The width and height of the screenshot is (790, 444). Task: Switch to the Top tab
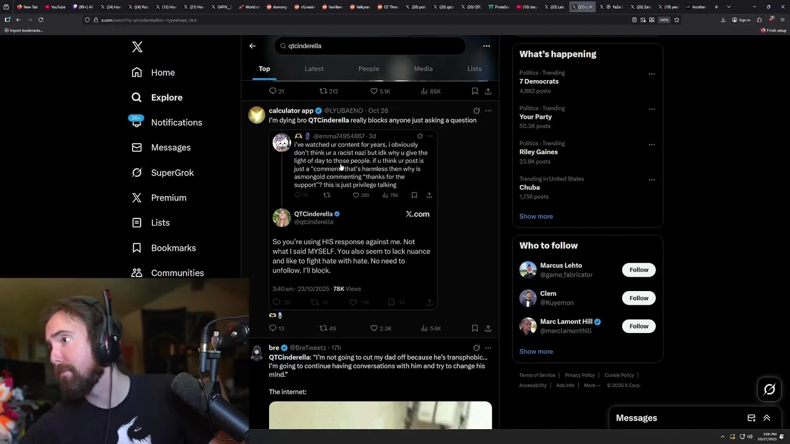click(264, 68)
